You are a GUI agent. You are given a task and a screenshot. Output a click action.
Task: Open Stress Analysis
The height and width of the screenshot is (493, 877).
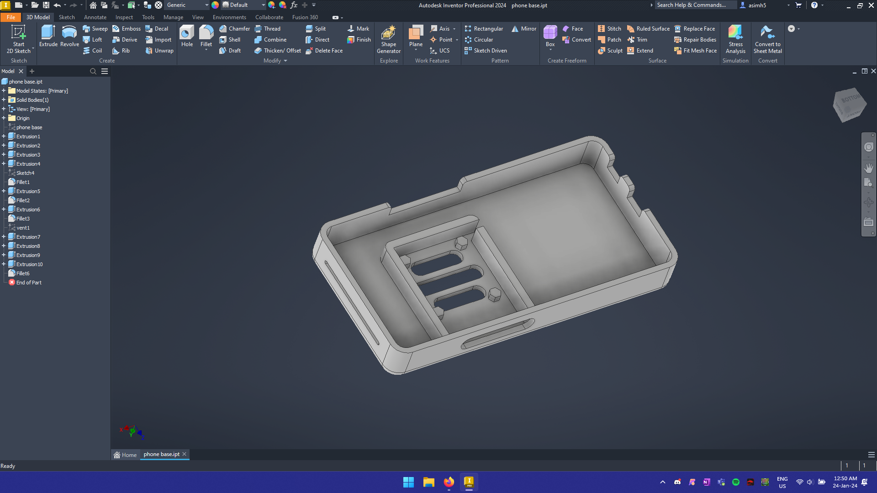pos(735,39)
